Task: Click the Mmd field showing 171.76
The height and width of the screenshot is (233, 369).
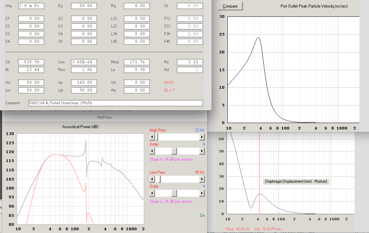Action: 137,62
